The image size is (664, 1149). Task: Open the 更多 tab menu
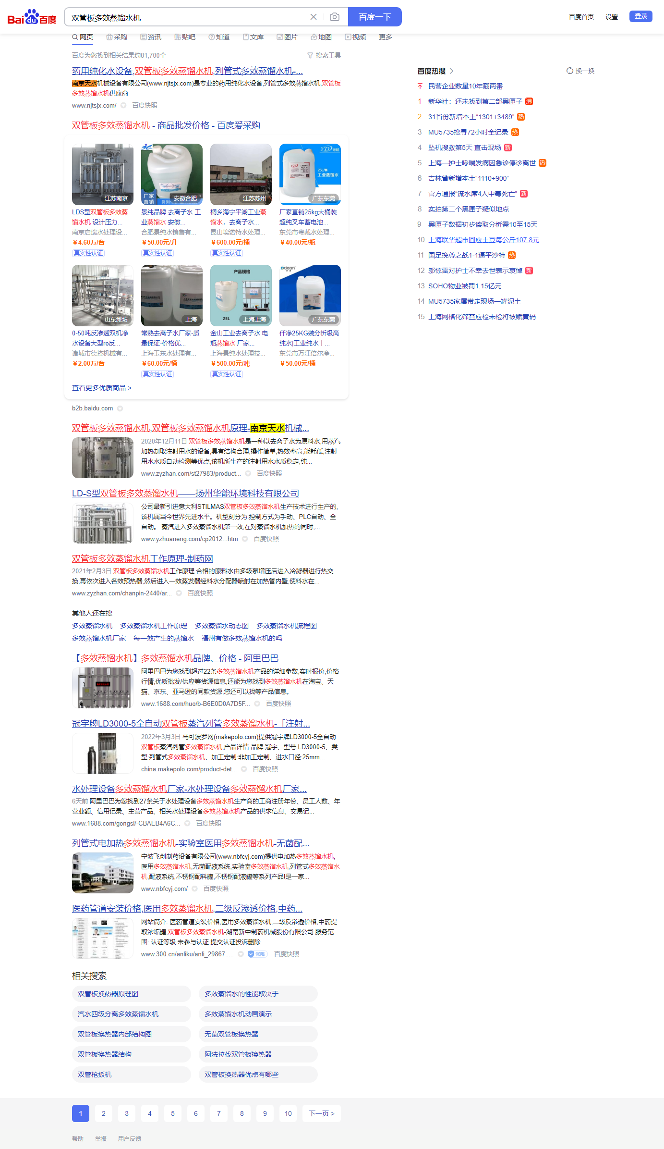pos(386,37)
